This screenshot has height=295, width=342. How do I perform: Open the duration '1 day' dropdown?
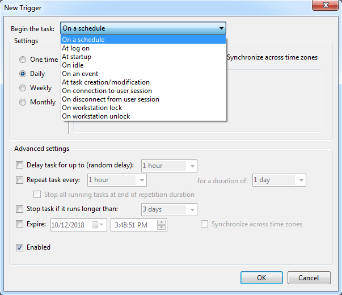click(x=279, y=180)
